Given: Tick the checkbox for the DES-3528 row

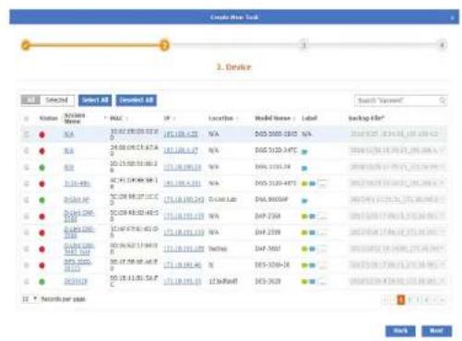Looking at the screenshot, I should pyautogui.click(x=27, y=281).
